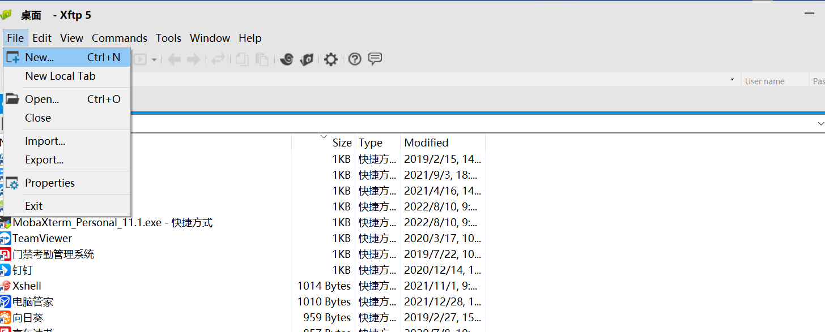The width and height of the screenshot is (825, 332).
Task: Sort files by the Size column header
Action: (342, 143)
